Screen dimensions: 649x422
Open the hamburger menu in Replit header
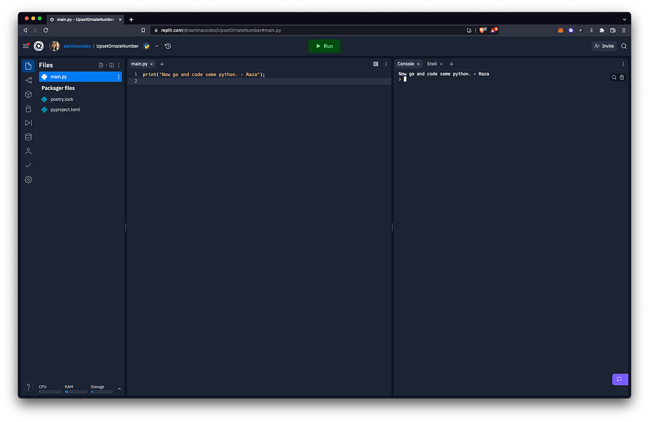[25, 46]
